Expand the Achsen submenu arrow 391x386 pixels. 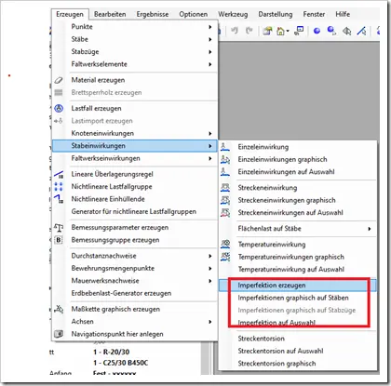coord(210,322)
